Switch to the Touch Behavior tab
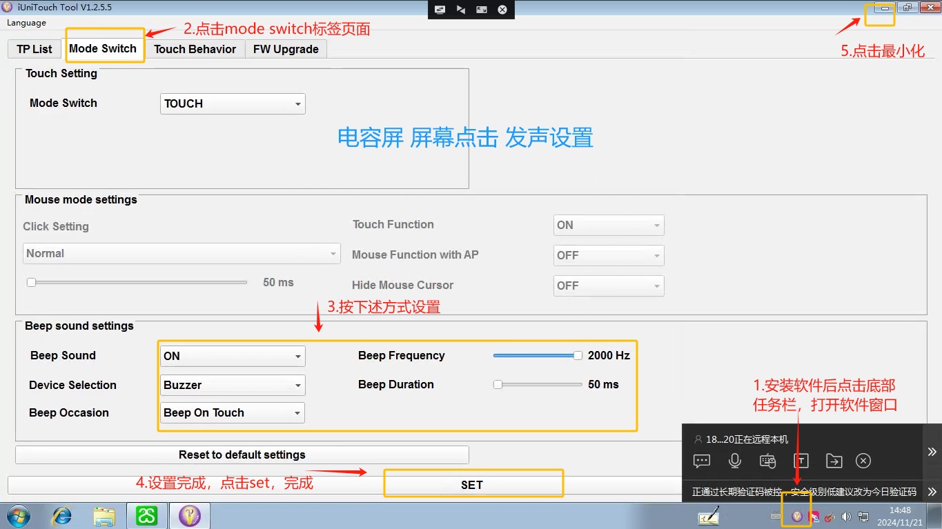Image resolution: width=942 pixels, height=529 pixels. pos(195,49)
